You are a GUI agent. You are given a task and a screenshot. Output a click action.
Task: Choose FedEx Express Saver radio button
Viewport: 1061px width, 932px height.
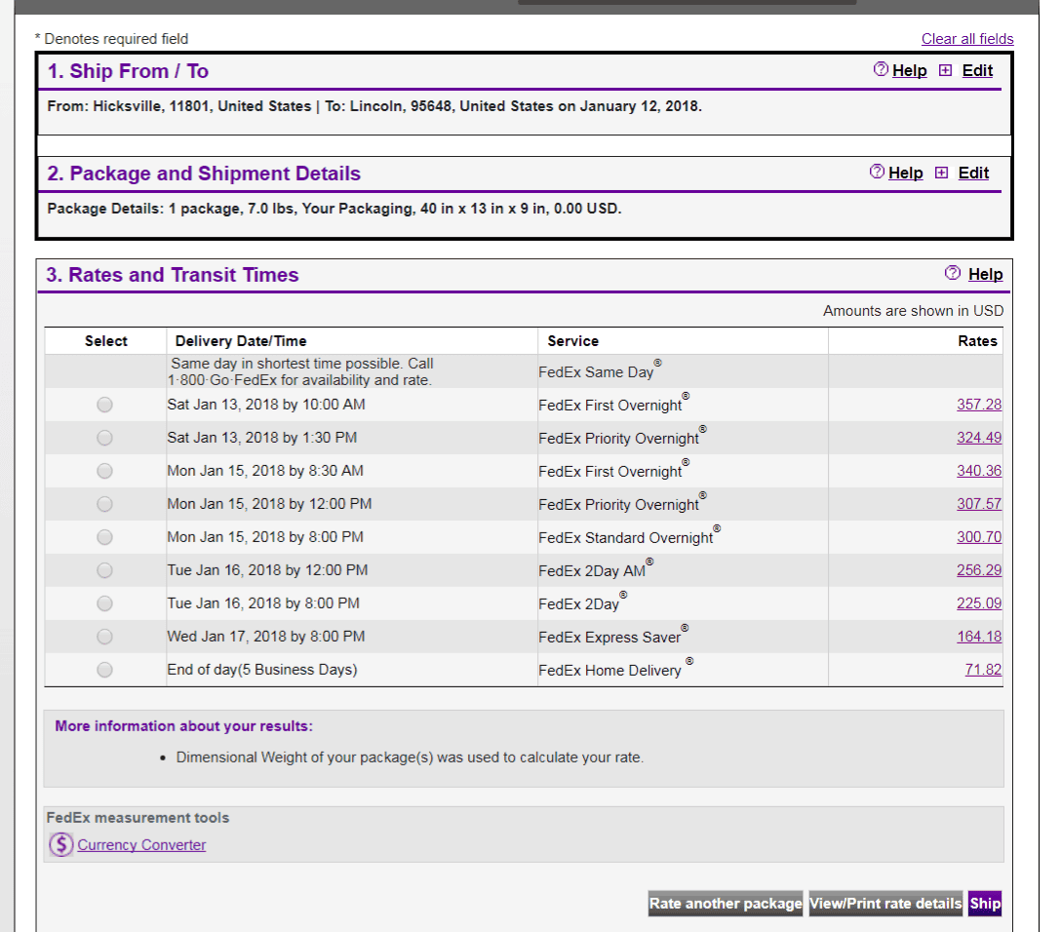(104, 637)
